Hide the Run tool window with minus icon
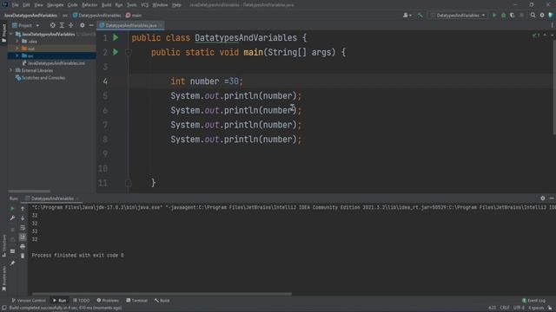This screenshot has width=556, height=312. point(552,198)
